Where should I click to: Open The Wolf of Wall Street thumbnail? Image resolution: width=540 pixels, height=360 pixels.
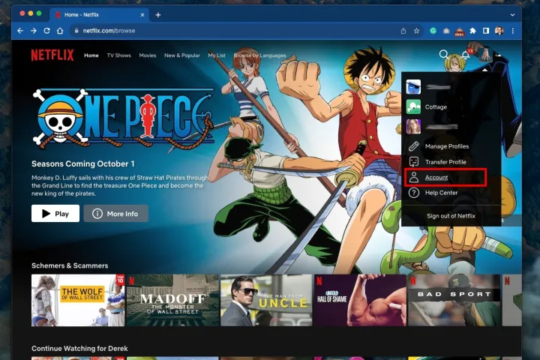coord(78,300)
